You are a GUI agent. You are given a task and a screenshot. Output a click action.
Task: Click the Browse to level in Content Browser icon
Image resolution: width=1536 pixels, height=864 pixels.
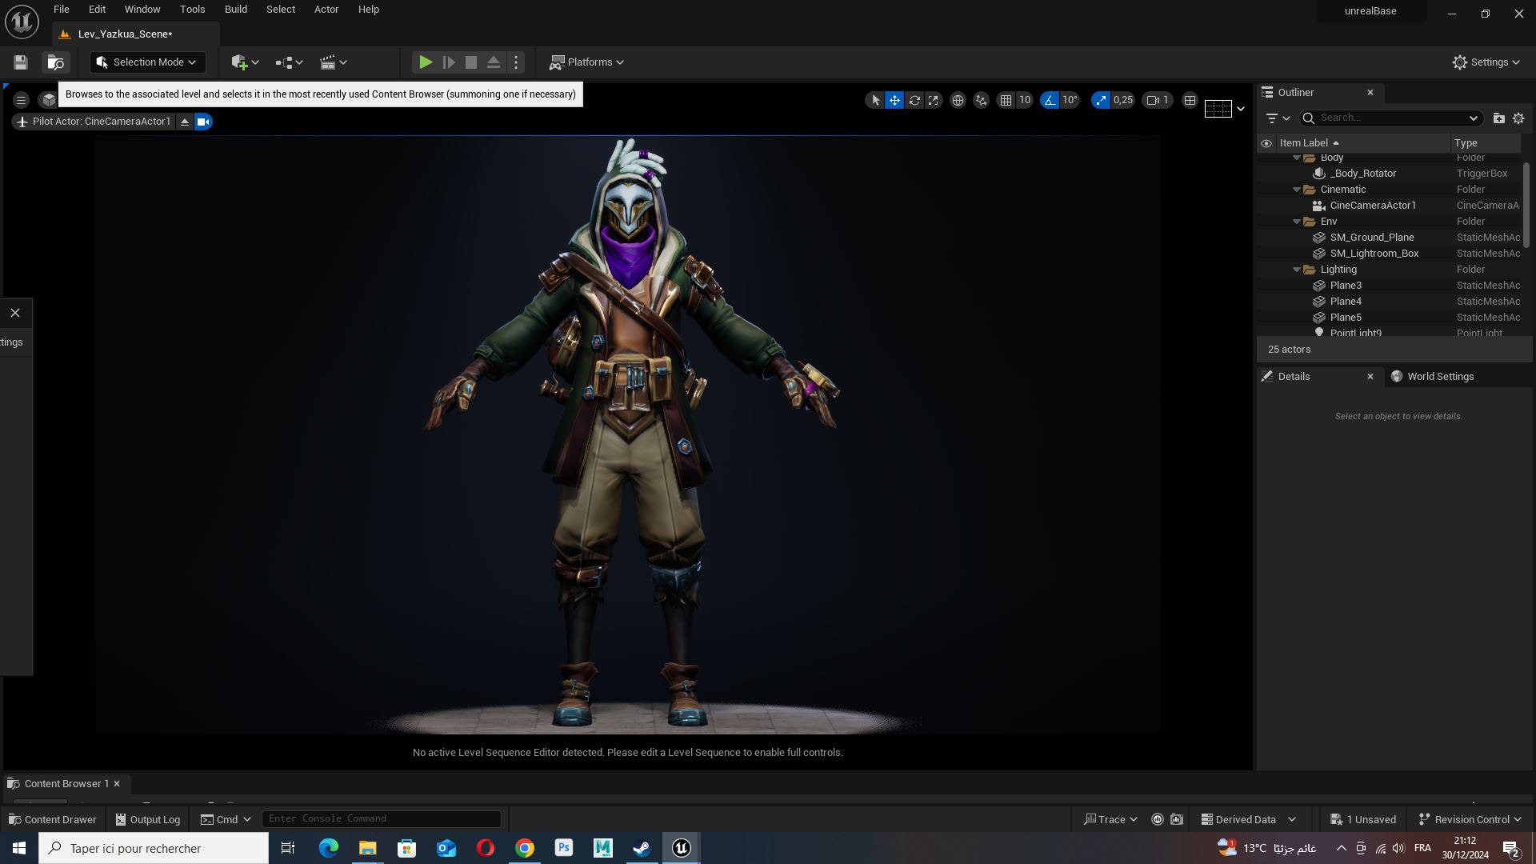coord(55,62)
